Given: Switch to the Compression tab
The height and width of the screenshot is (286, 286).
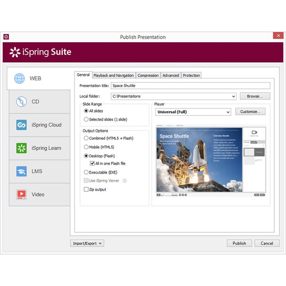Looking at the screenshot, I should click(148, 75).
